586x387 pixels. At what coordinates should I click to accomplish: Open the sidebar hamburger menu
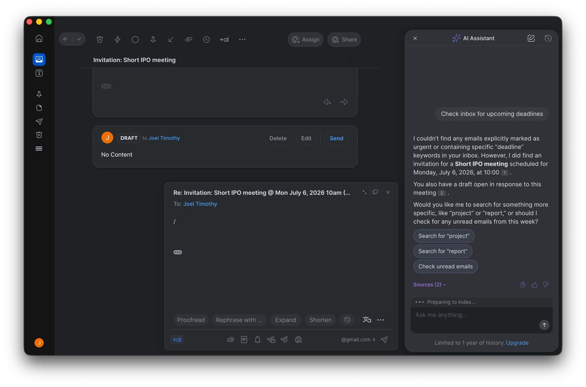point(39,148)
